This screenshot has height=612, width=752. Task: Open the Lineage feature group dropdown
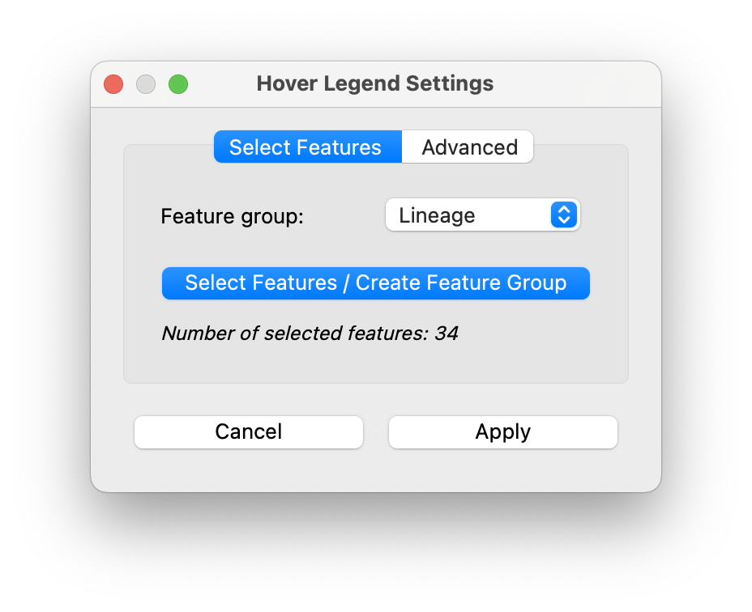coord(482,215)
